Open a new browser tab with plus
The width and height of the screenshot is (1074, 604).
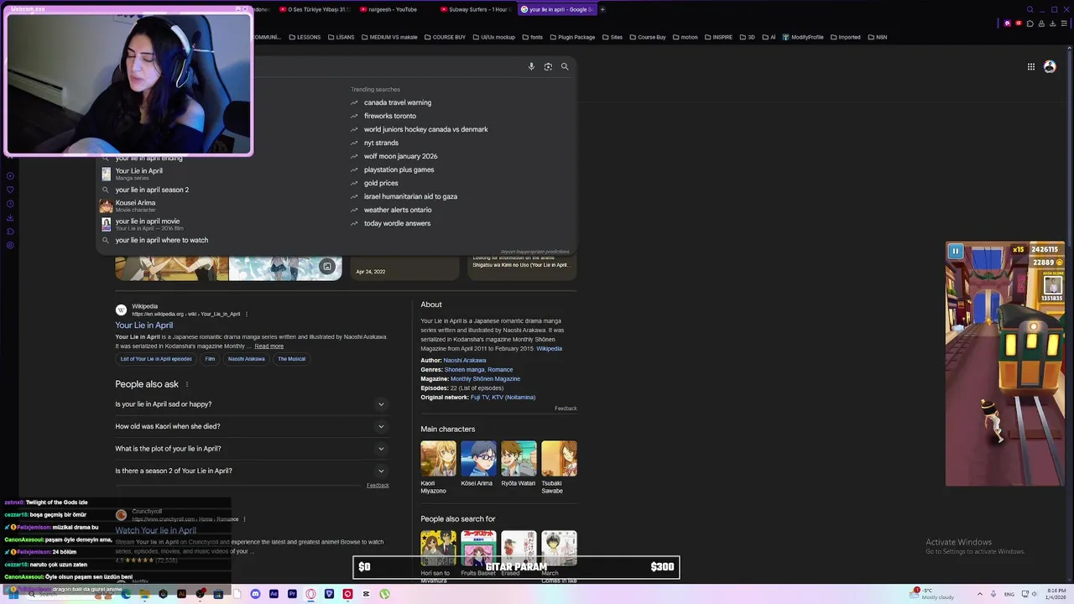coord(602,9)
